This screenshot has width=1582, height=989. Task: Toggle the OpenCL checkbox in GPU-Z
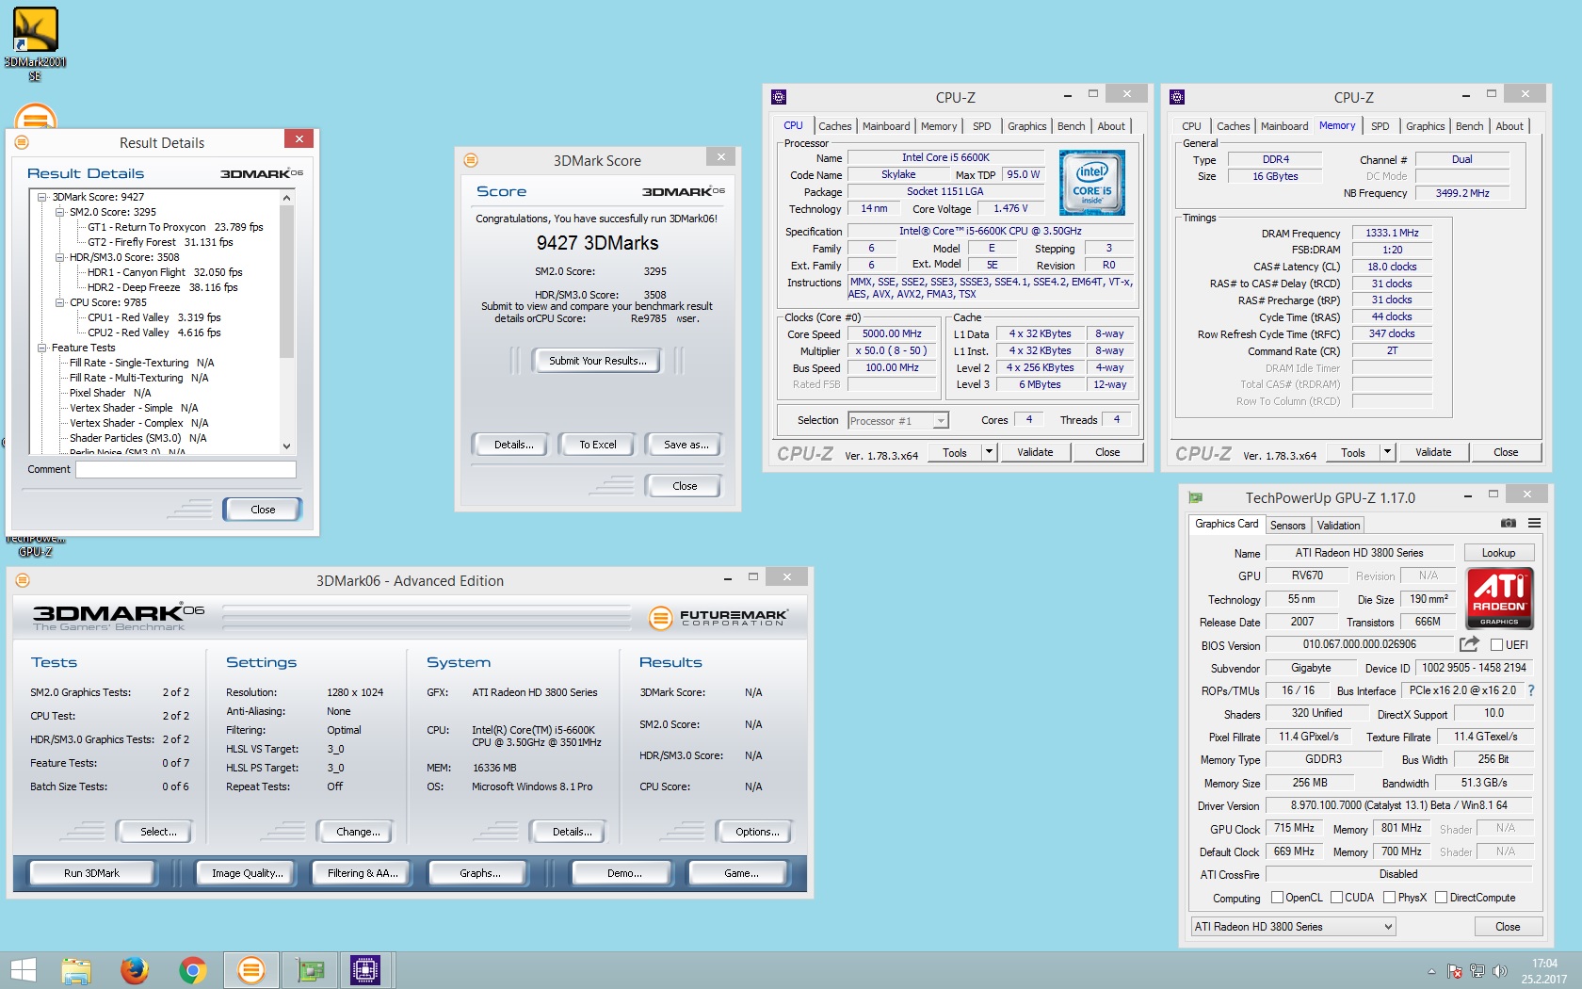click(x=1277, y=898)
